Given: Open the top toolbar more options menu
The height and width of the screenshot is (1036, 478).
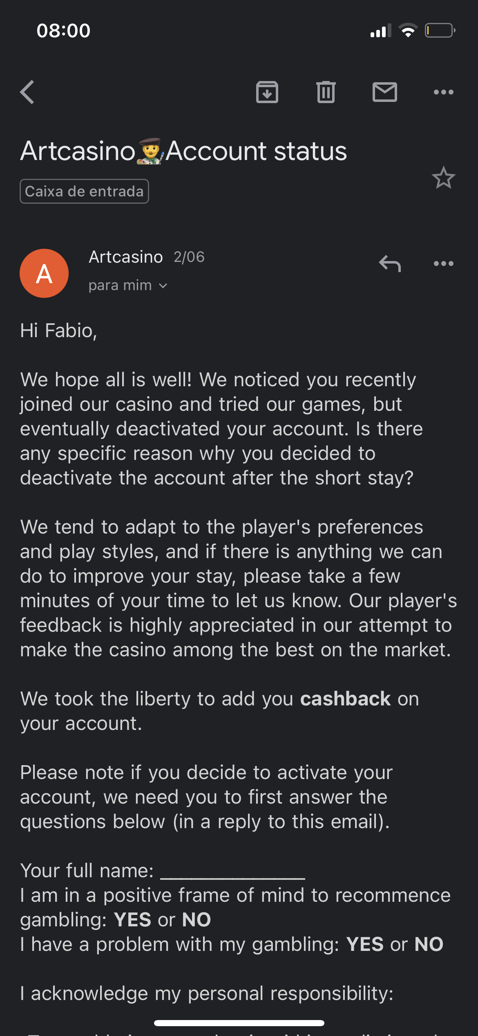Looking at the screenshot, I should [x=443, y=92].
